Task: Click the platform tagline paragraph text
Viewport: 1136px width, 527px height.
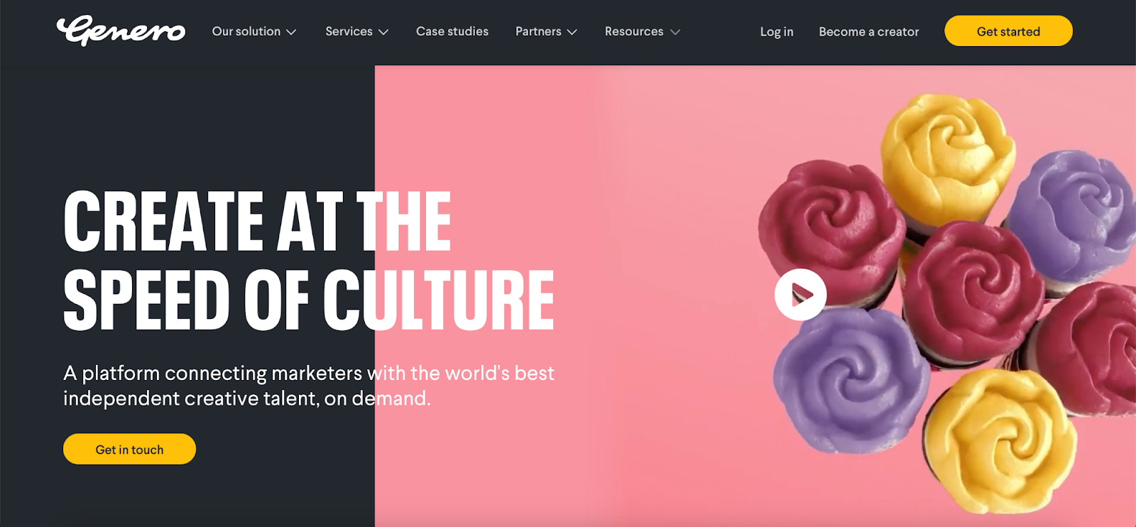Action: coord(309,386)
